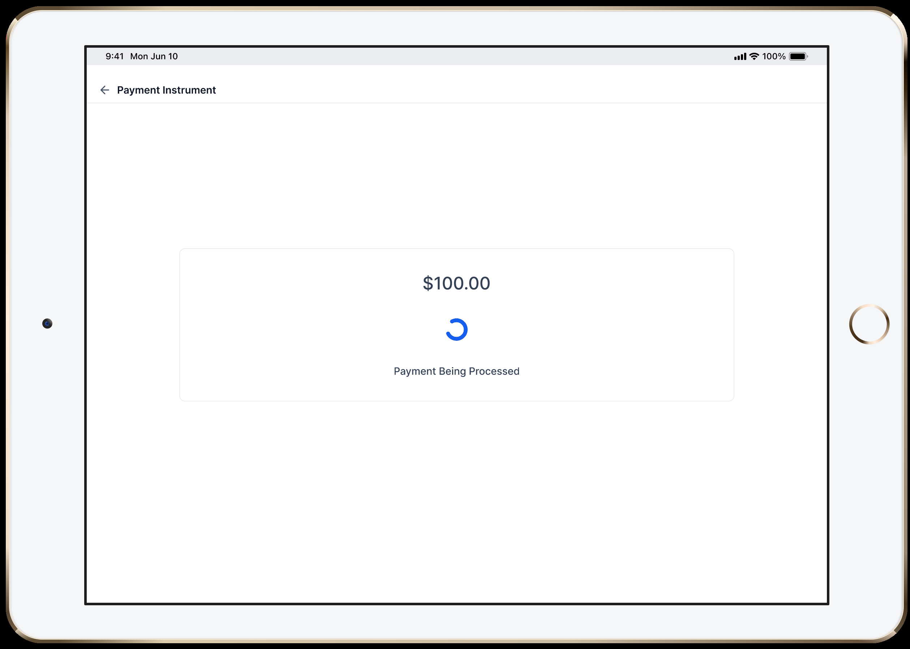
Task: Click the cellular signal bars icon
Action: pos(740,57)
